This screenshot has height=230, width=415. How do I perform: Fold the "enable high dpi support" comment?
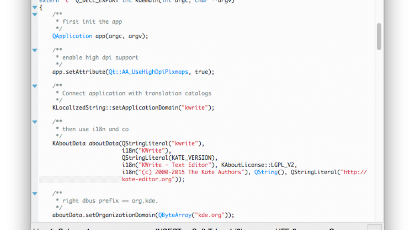35,50
